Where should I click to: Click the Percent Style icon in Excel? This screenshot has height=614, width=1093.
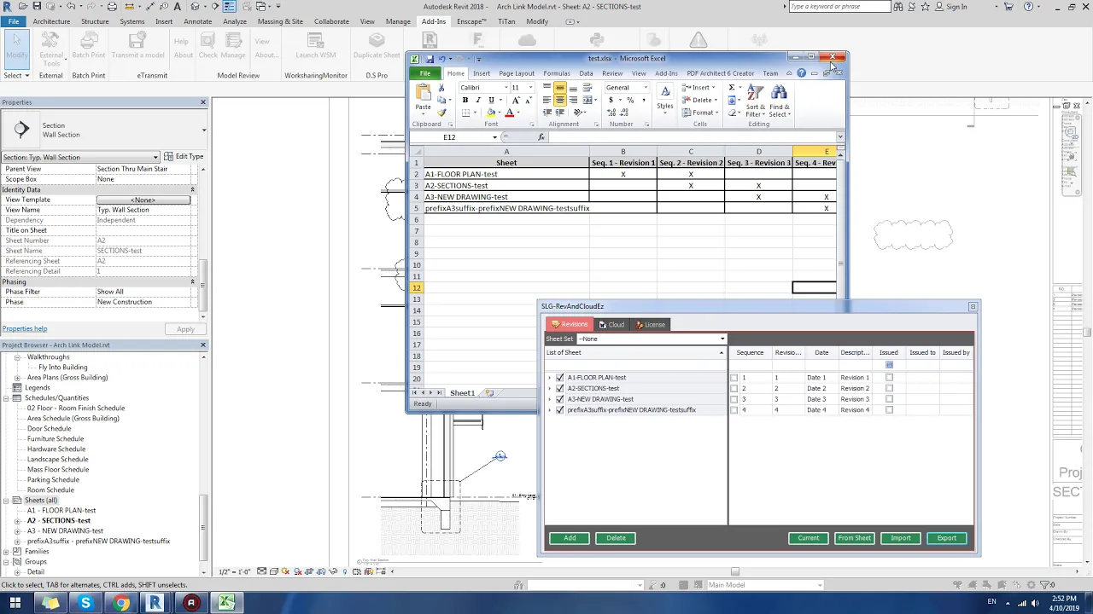630,101
